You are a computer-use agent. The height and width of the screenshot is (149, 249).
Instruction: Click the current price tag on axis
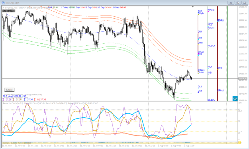click(x=243, y=79)
